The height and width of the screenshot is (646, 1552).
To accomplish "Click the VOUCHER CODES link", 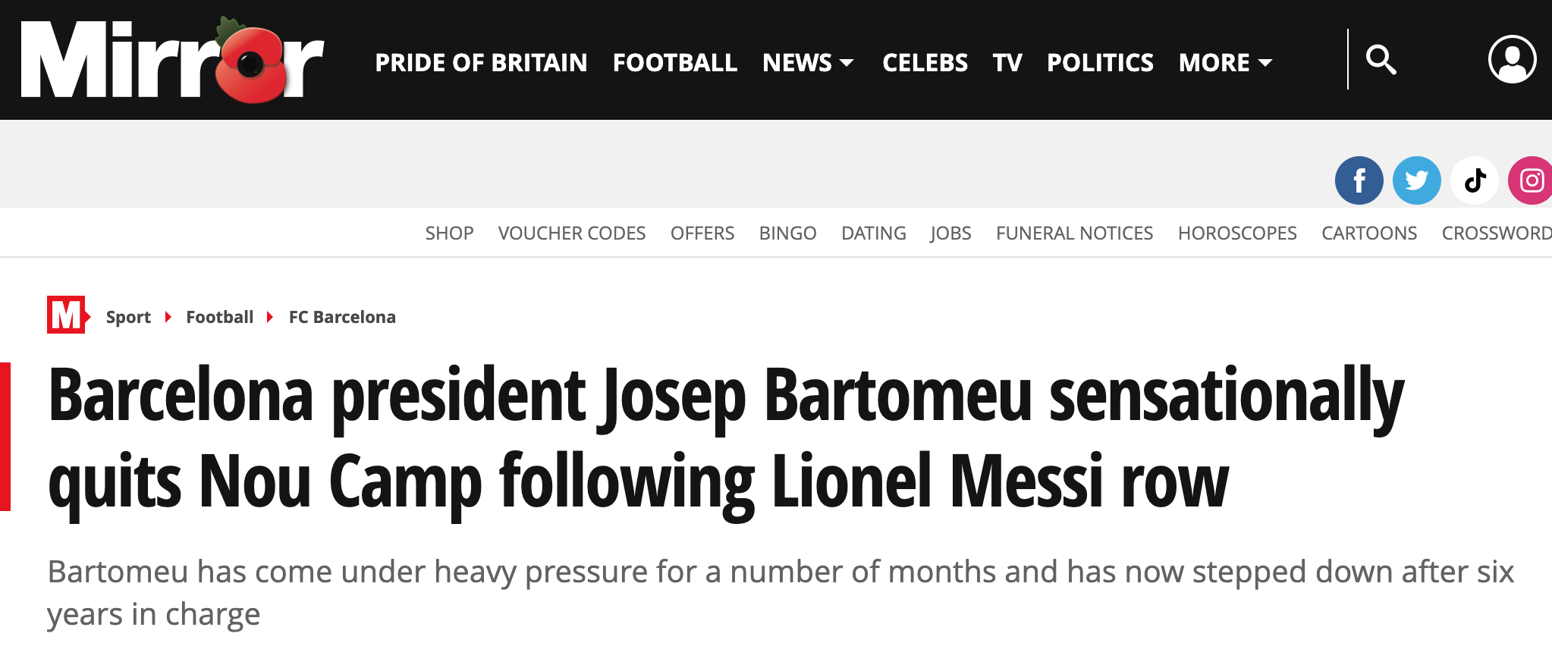I will click(571, 234).
